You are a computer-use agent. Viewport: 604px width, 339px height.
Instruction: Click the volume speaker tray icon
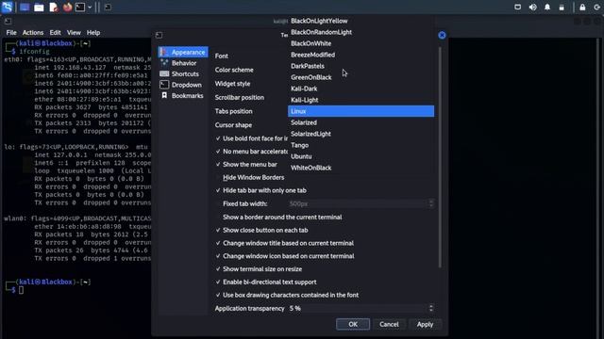532,7
